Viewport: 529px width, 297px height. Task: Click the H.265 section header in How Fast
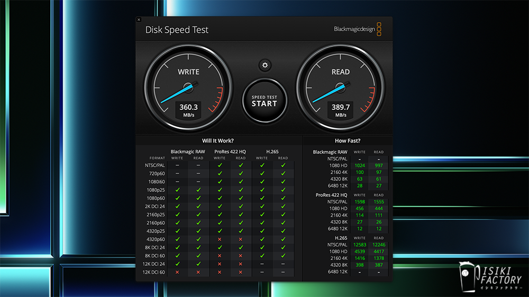tap(341, 238)
